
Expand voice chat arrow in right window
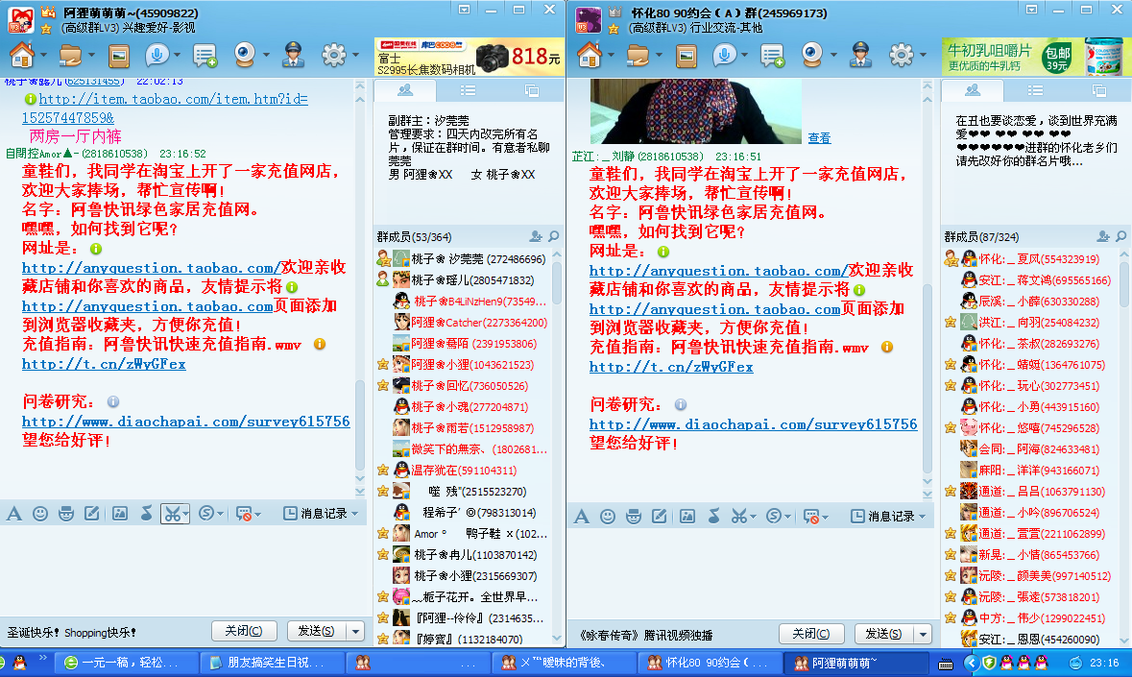[744, 55]
